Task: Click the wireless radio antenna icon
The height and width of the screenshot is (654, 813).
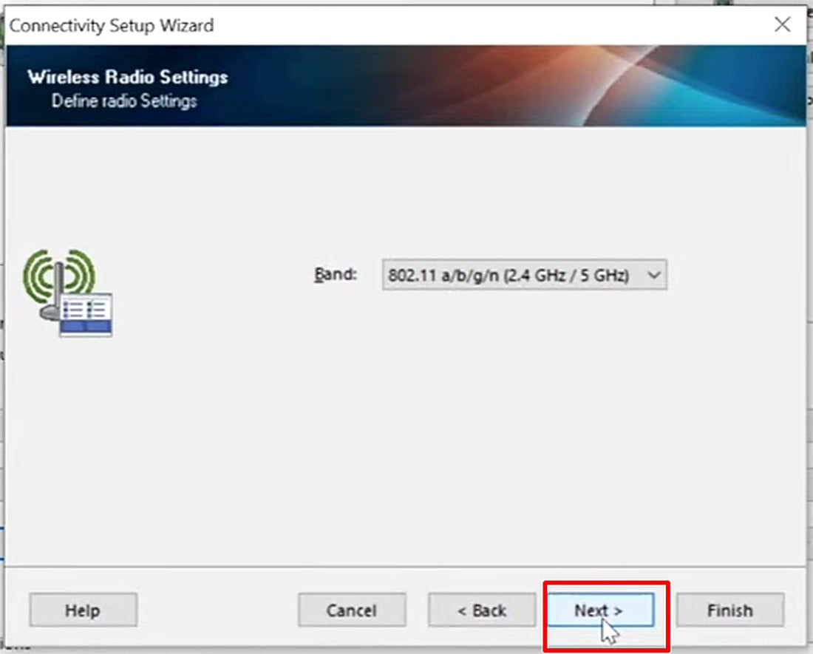Action: (x=67, y=293)
